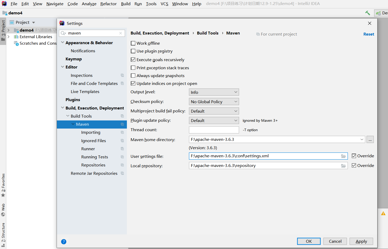The height and width of the screenshot is (249, 388).
Task: Click project-level icon next to Runner
Action: 122,149
